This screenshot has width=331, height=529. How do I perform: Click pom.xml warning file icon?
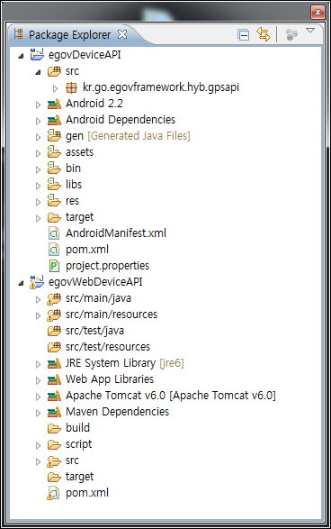pos(54,493)
